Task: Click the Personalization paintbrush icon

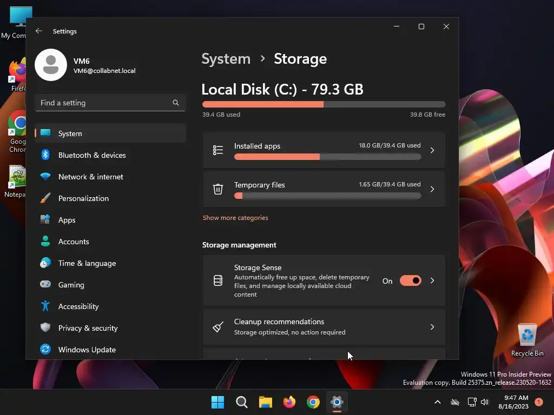Action: pyautogui.click(x=45, y=198)
